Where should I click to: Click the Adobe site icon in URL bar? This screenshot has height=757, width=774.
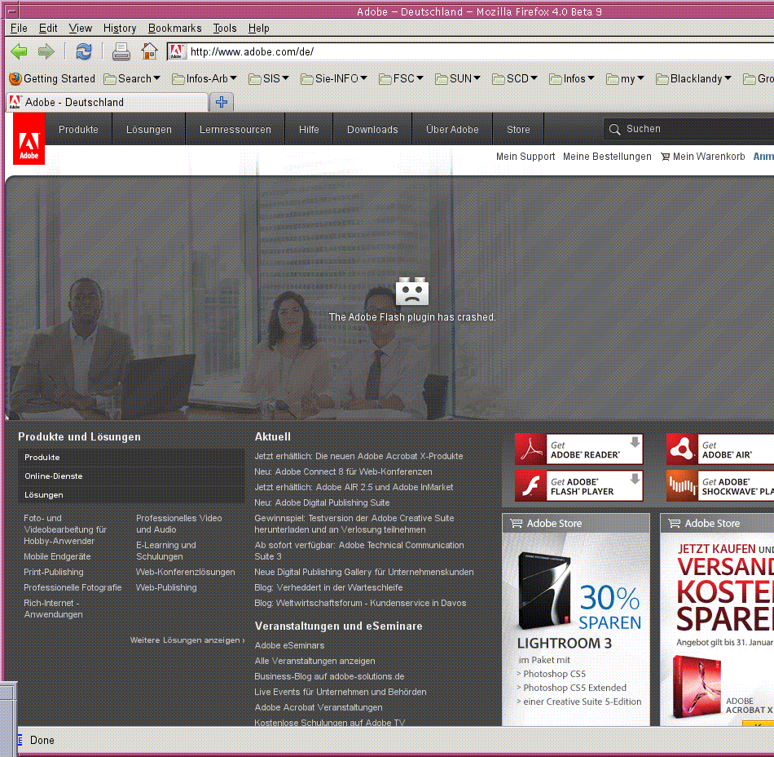tap(177, 51)
